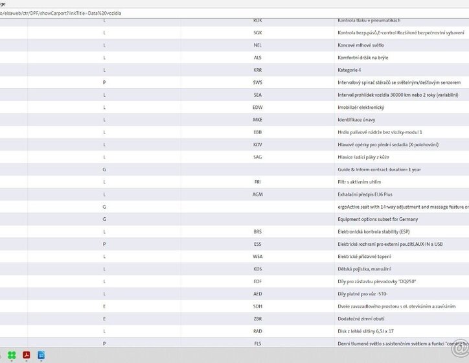Click the ALS code cell
Viewport: 469px width, 363px height.
tap(258, 57)
